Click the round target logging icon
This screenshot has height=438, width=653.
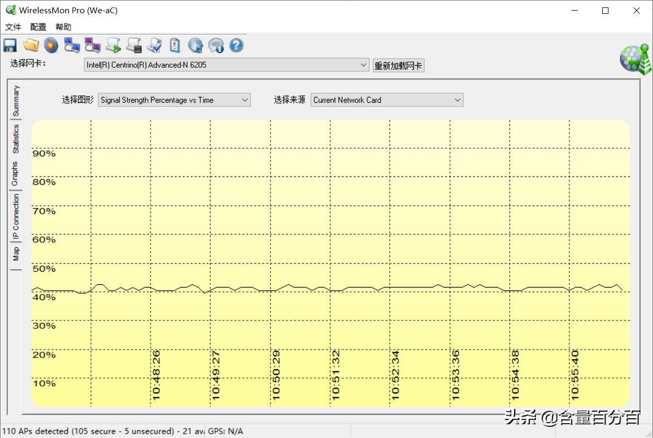click(51, 45)
